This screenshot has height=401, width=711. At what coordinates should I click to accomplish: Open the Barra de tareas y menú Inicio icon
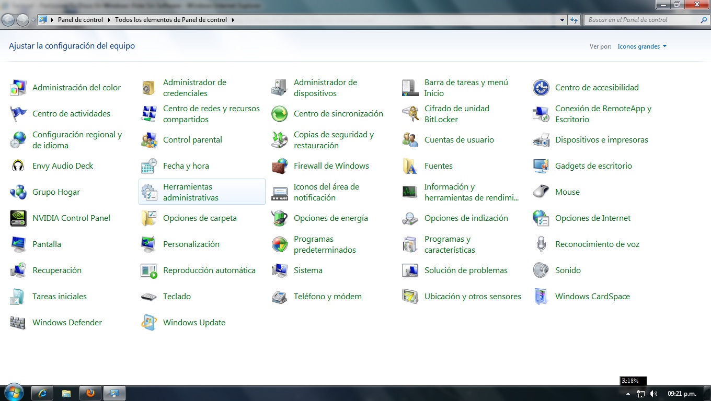(410, 88)
